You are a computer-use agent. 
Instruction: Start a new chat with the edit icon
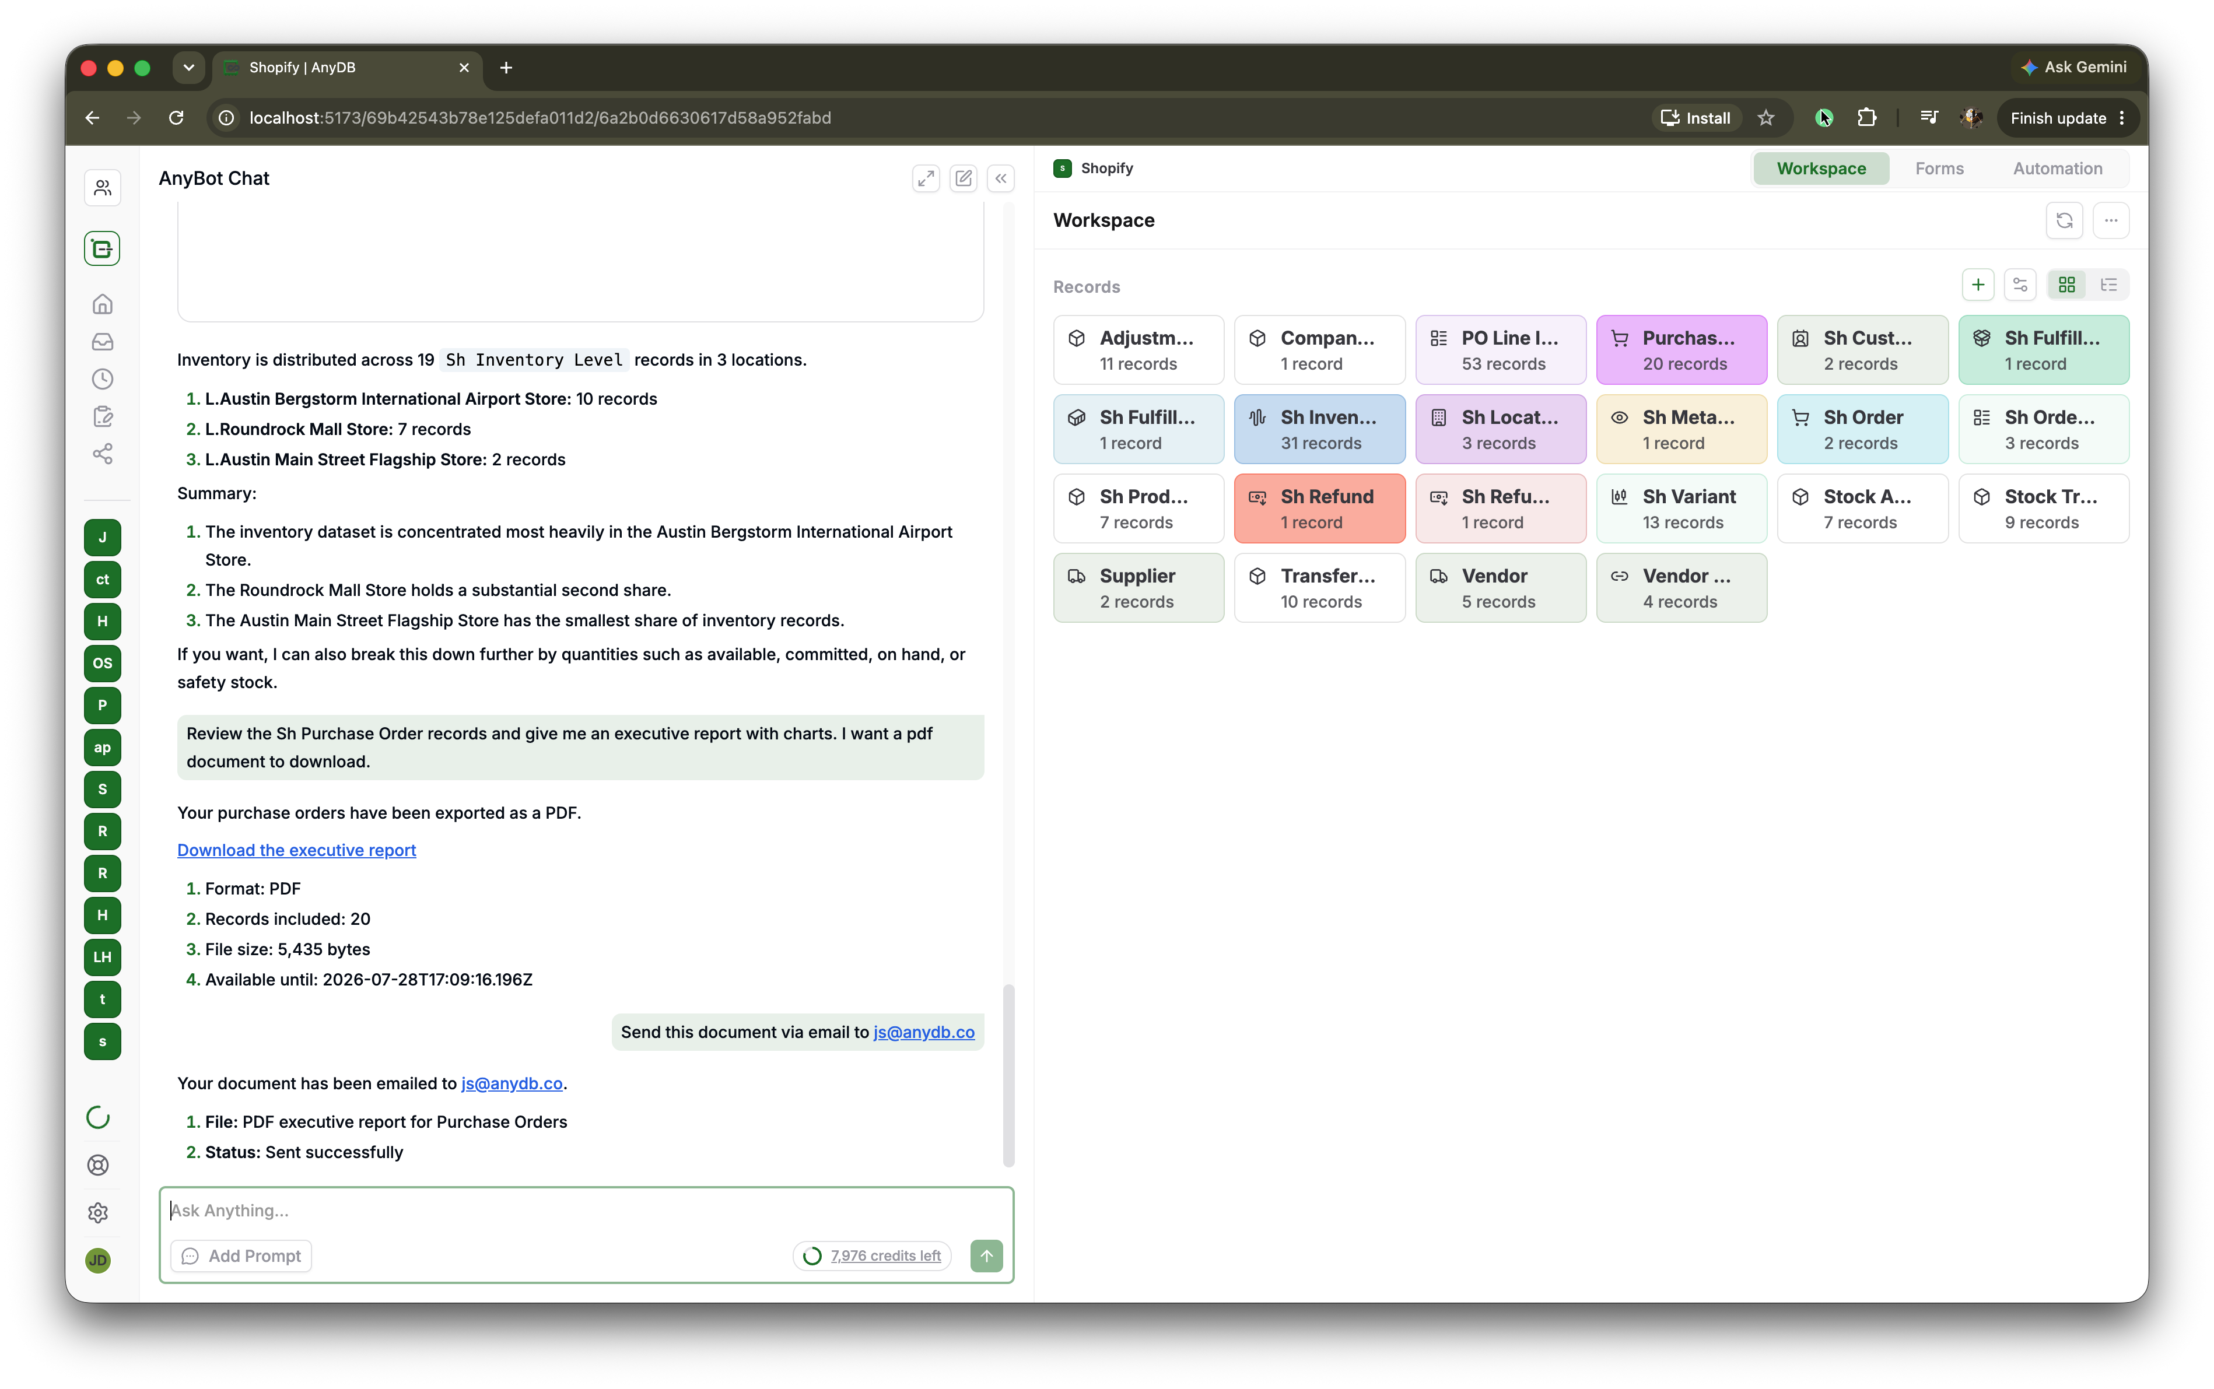(x=963, y=178)
